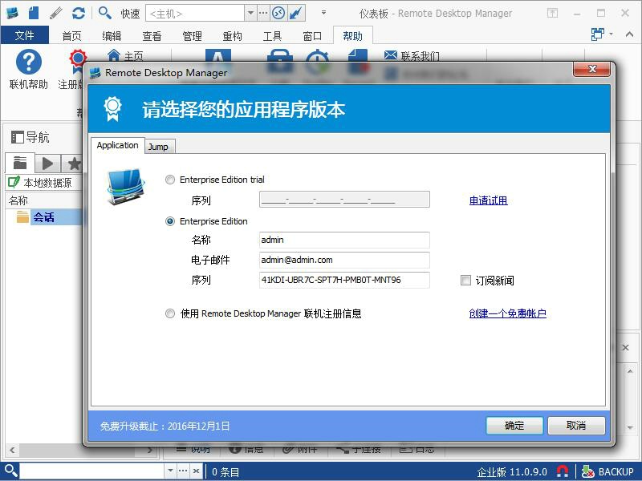The height and width of the screenshot is (481, 642).
Task: Switch to the 编辑 ribbon tab
Action: click(112, 36)
